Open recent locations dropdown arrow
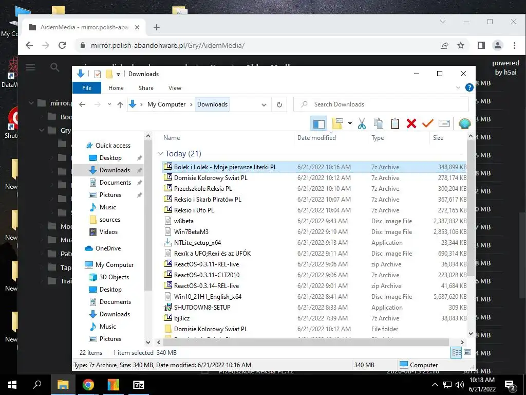 tap(109, 104)
